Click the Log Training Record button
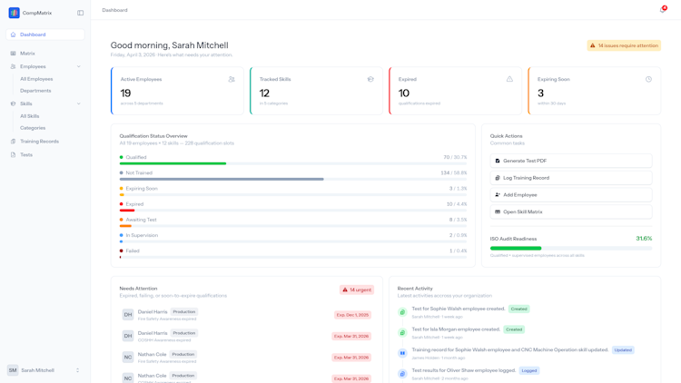 click(571, 178)
